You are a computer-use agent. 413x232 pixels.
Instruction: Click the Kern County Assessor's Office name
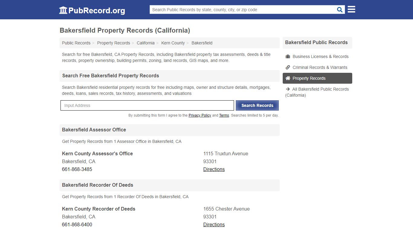97,153
